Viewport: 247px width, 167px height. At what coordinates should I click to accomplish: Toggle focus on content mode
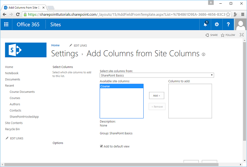(242, 35)
